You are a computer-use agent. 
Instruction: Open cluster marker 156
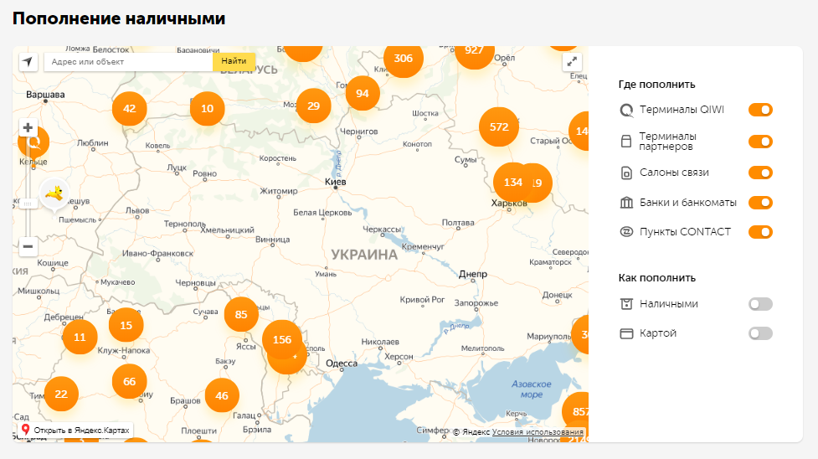click(281, 339)
